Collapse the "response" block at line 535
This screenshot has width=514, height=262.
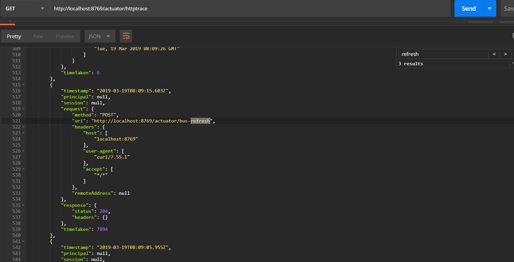pyautogui.click(x=23, y=205)
